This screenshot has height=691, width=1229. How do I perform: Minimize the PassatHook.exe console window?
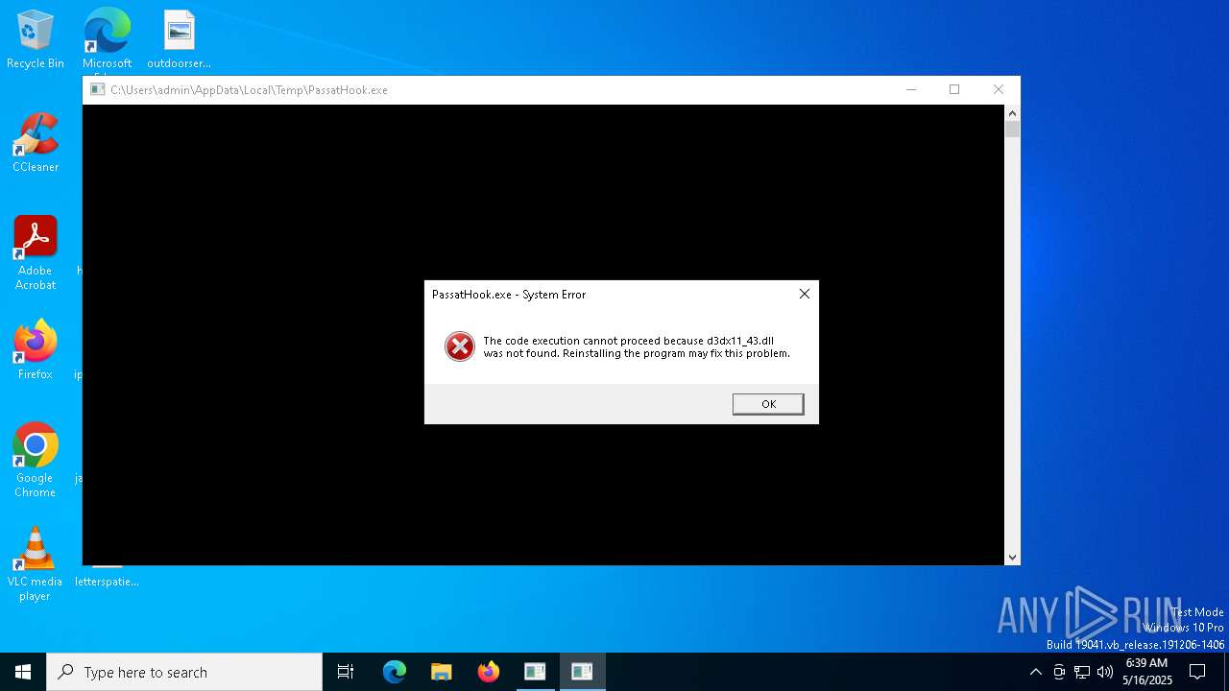pyautogui.click(x=911, y=89)
